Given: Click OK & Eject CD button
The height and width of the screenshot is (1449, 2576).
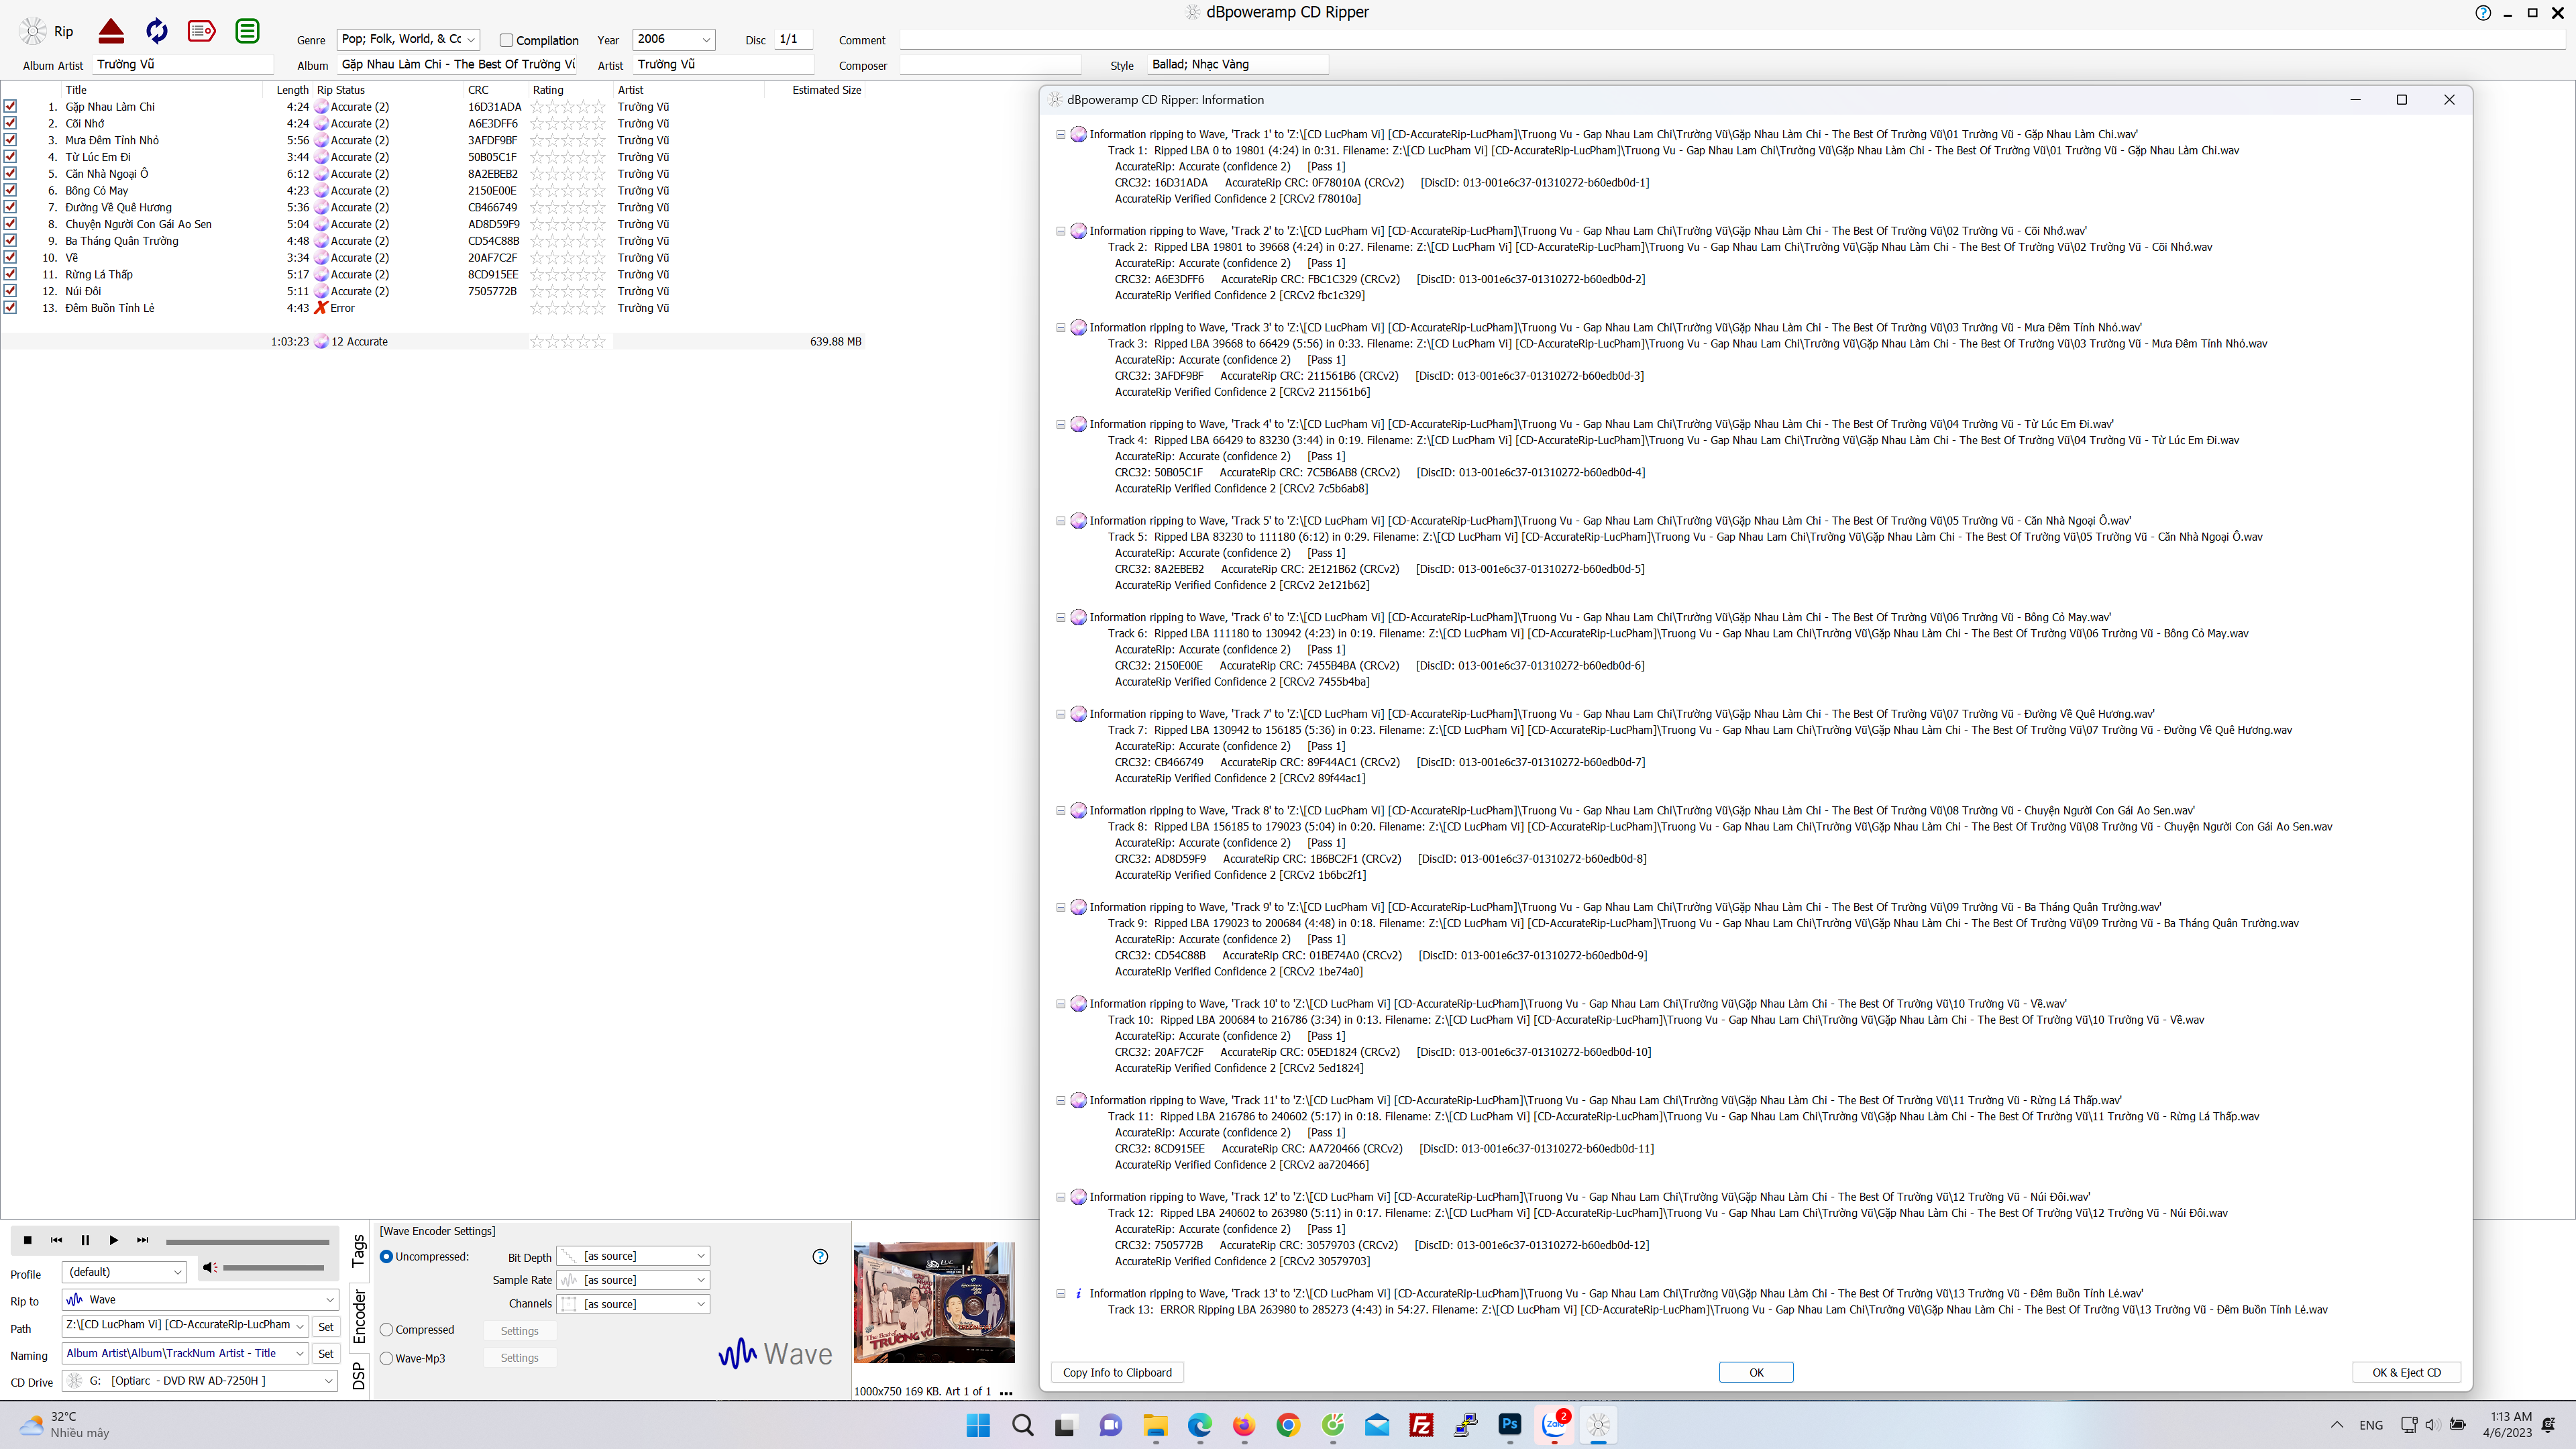Looking at the screenshot, I should click(x=2406, y=1373).
